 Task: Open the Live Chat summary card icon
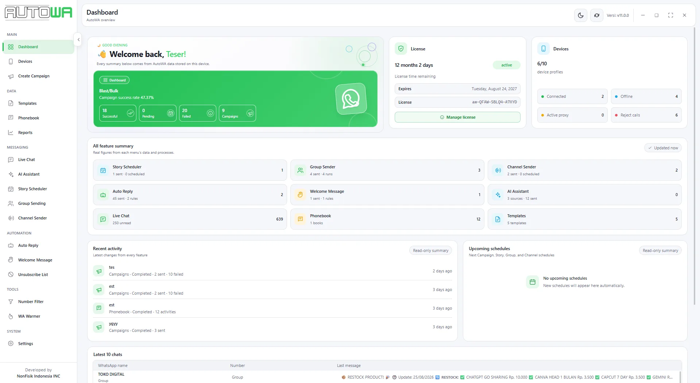pos(103,219)
